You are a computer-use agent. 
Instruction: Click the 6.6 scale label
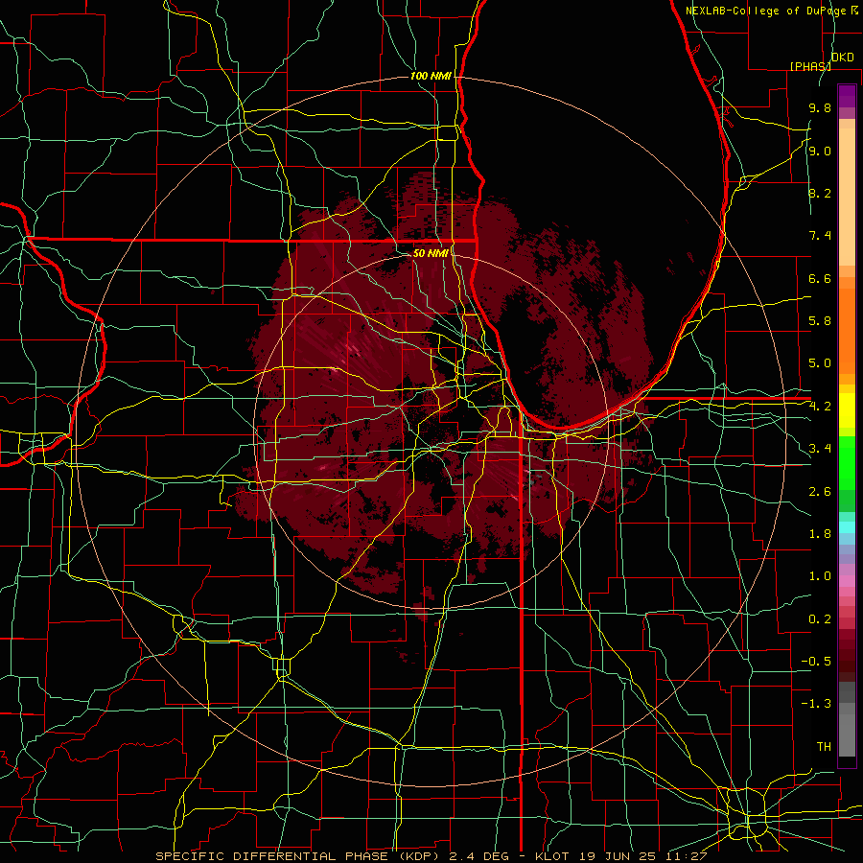[820, 278]
